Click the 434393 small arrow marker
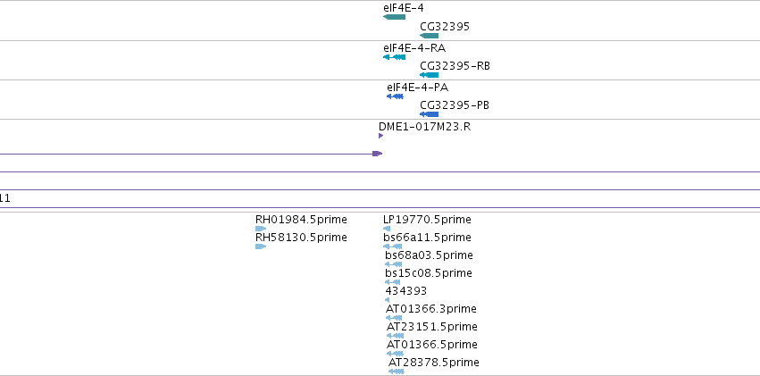 tap(387, 300)
